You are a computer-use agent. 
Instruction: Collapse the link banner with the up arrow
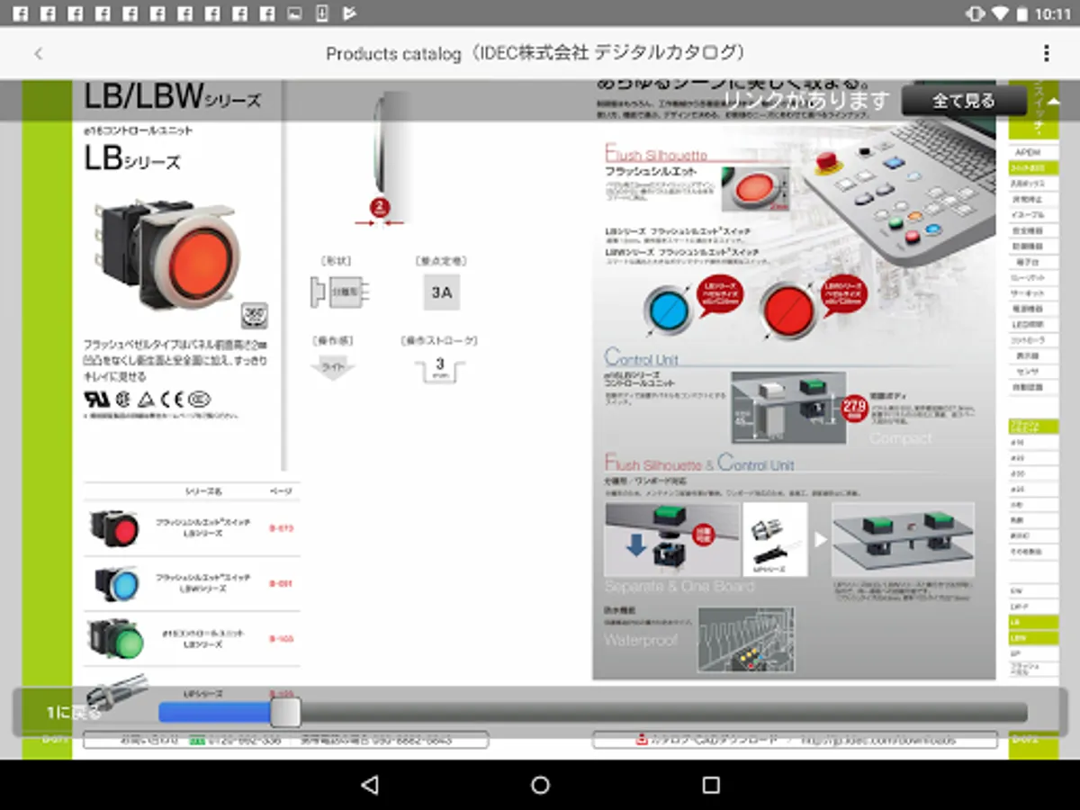[1054, 101]
